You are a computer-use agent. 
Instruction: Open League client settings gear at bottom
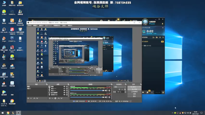click(163, 93)
